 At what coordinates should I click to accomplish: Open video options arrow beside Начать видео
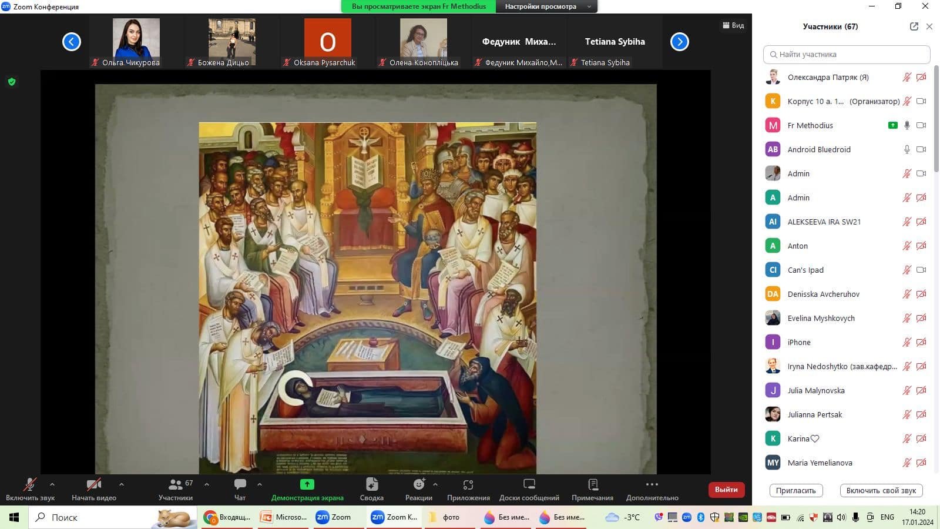[122, 484]
